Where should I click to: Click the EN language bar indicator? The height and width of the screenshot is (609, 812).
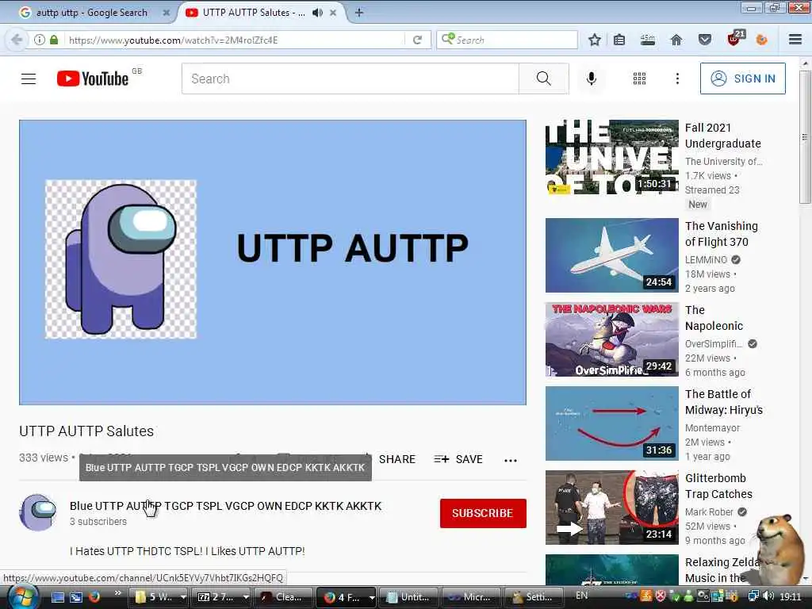coord(581,596)
